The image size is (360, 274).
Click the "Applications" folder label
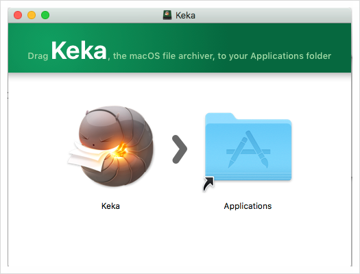[x=248, y=206]
